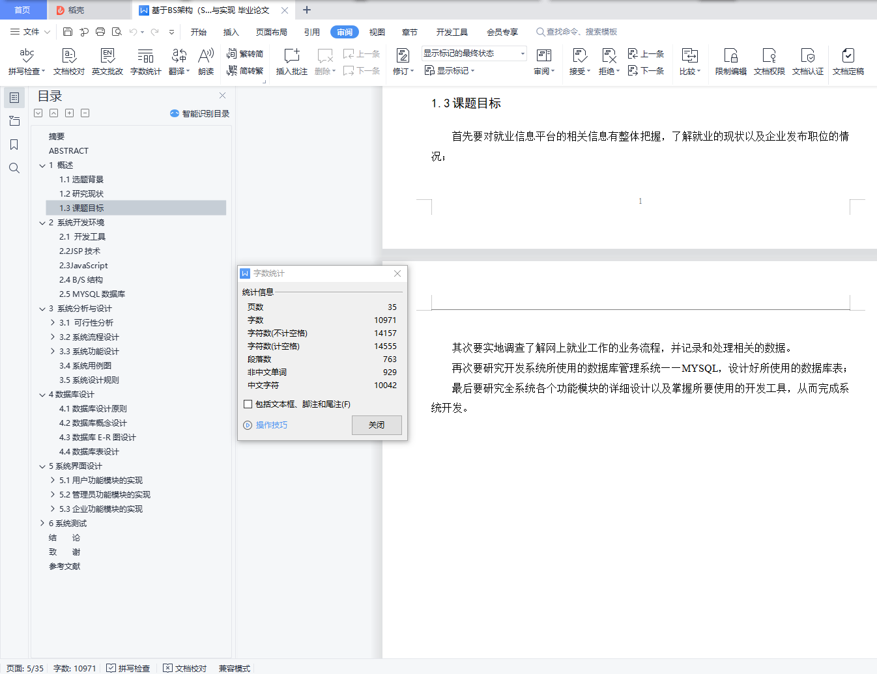The height and width of the screenshot is (674, 877).
Task: Open the 开发工具 ribbon tab
Action: (452, 32)
